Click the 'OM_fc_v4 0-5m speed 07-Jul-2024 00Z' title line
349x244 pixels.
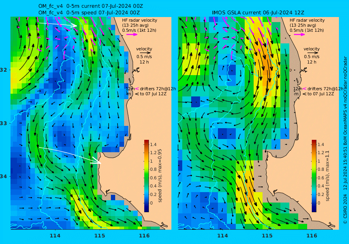tap(89, 12)
